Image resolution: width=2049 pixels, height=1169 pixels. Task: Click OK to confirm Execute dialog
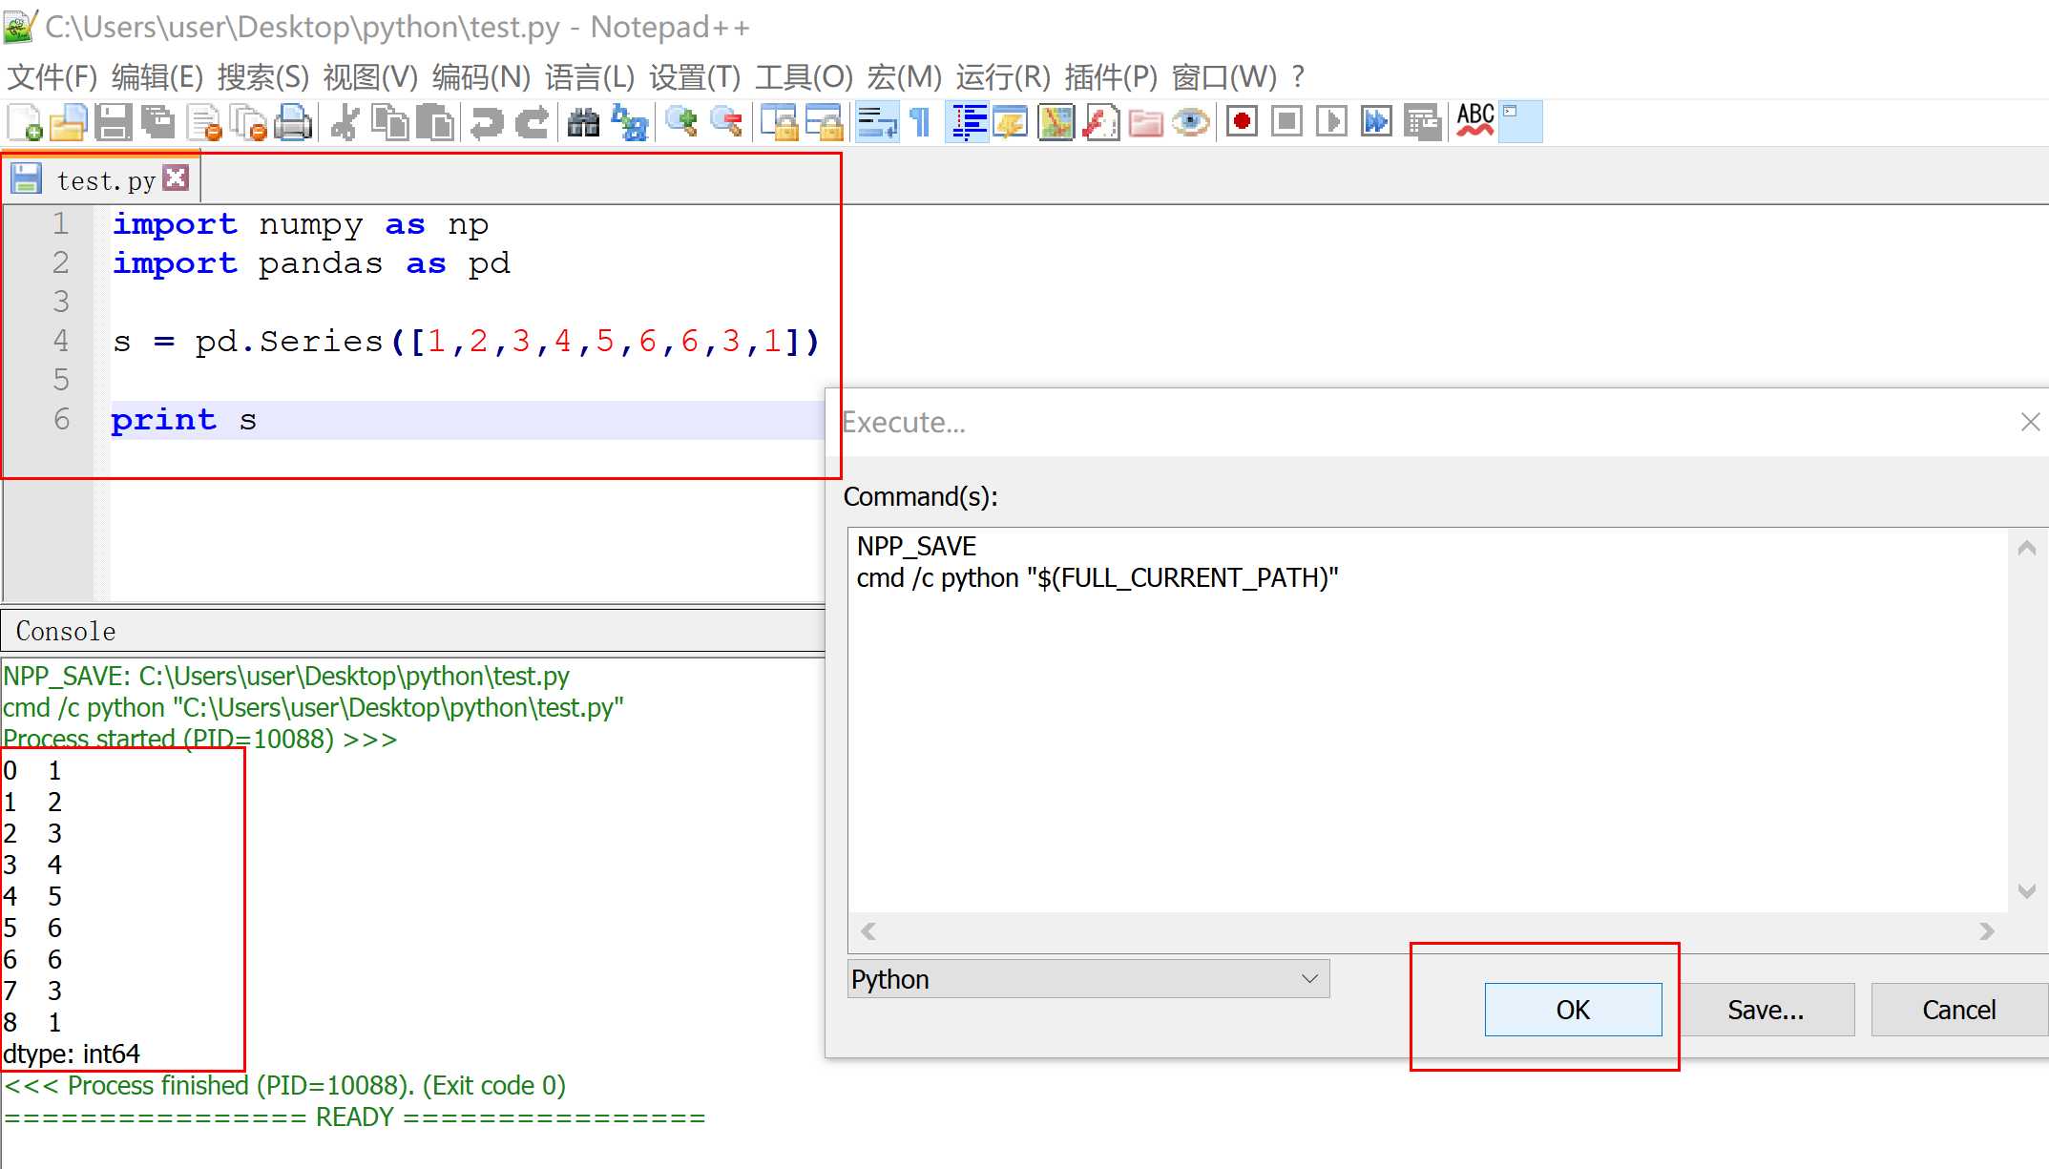point(1572,1009)
